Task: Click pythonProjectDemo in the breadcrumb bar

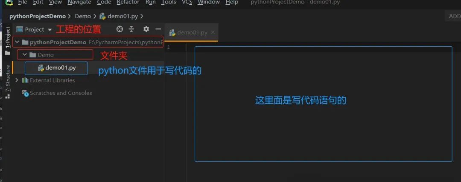Action: (37, 16)
